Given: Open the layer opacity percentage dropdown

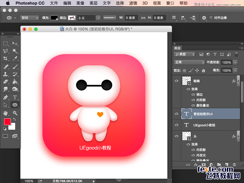Looking at the screenshot, I should (x=235, y=62).
